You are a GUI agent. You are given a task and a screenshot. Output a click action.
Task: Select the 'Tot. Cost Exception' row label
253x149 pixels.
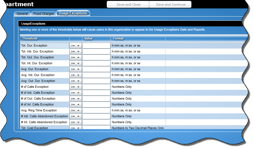pyautogui.click(x=34, y=128)
